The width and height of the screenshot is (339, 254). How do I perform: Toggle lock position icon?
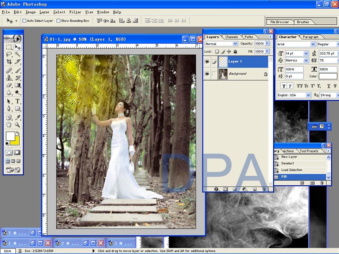229,52
